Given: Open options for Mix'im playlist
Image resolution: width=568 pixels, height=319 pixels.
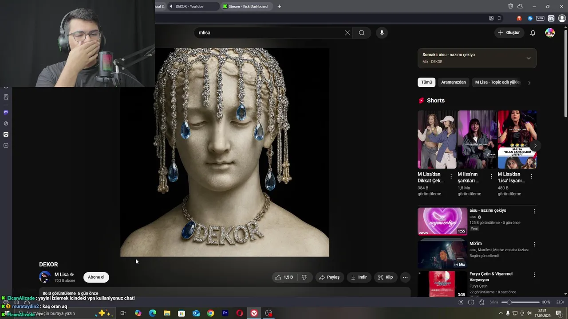Looking at the screenshot, I should 534,245.
